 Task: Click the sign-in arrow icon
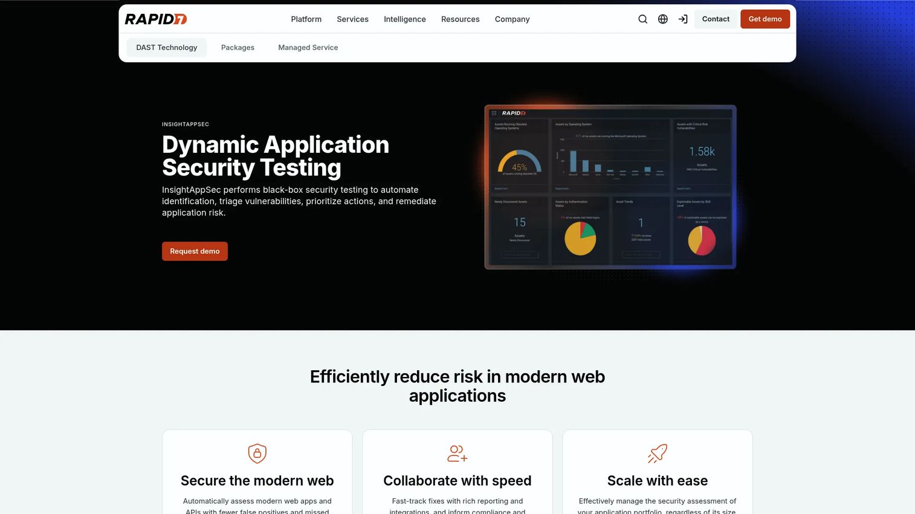[x=683, y=19]
